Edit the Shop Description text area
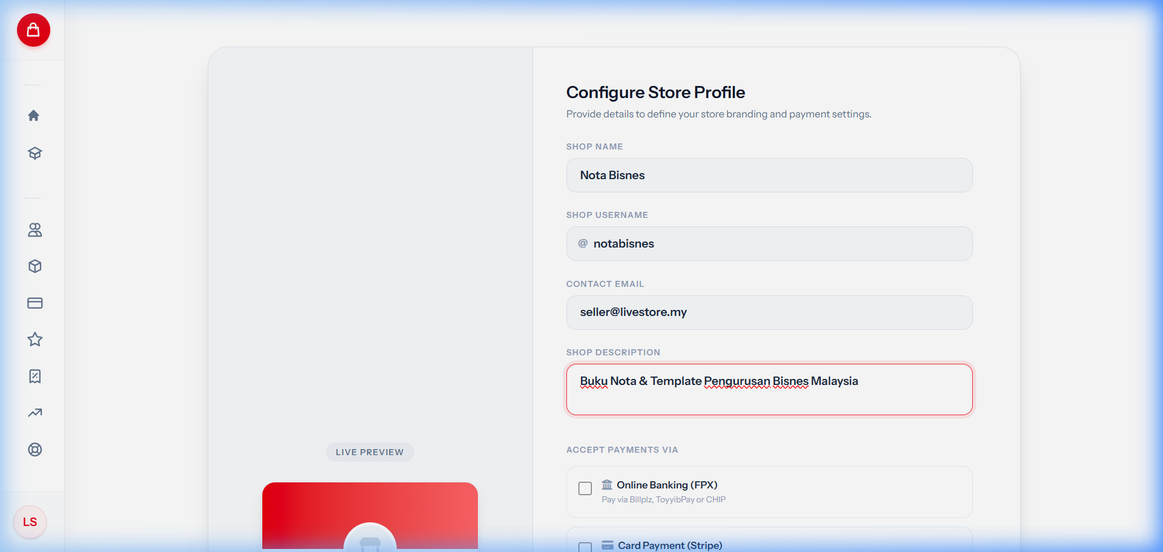The width and height of the screenshot is (1163, 552). [x=769, y=390]
